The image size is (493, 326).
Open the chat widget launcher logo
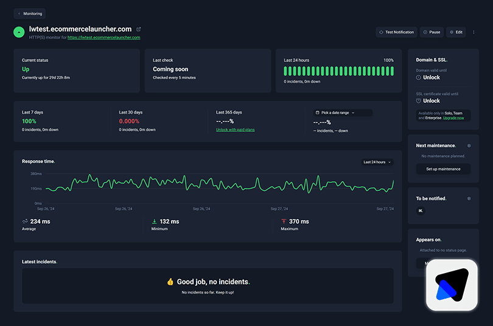tap(452, 285)
